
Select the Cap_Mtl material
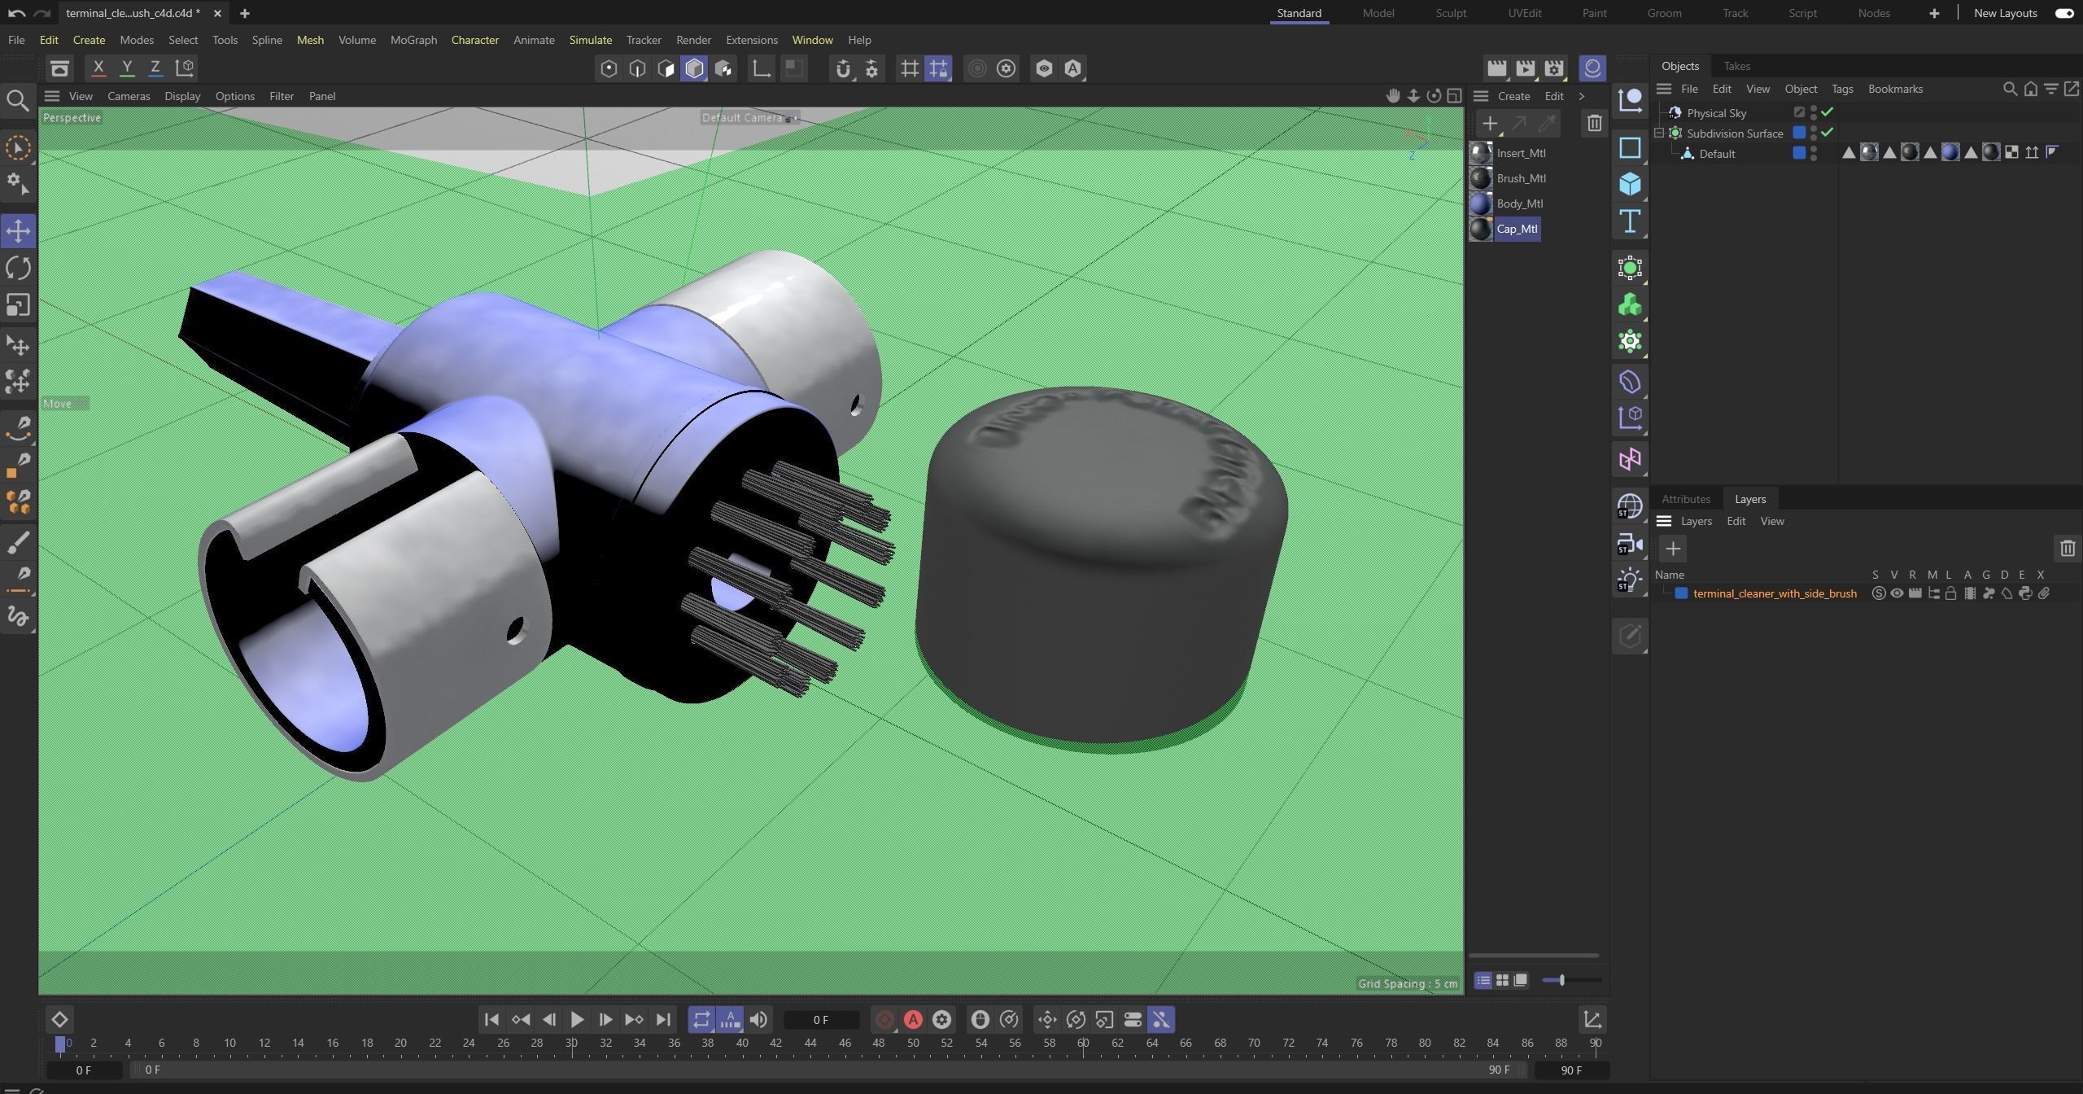(1517, 229)
